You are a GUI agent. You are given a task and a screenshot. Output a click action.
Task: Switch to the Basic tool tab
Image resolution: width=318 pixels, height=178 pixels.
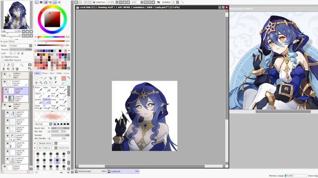[x=38, y=73]
